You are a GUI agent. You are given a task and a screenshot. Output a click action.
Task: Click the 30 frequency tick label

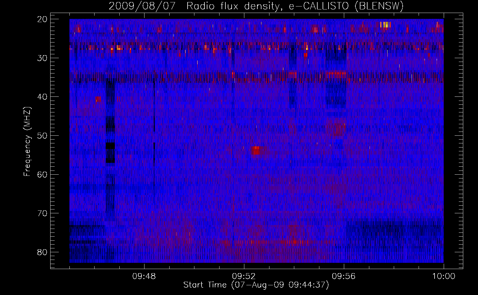point(43,58)
